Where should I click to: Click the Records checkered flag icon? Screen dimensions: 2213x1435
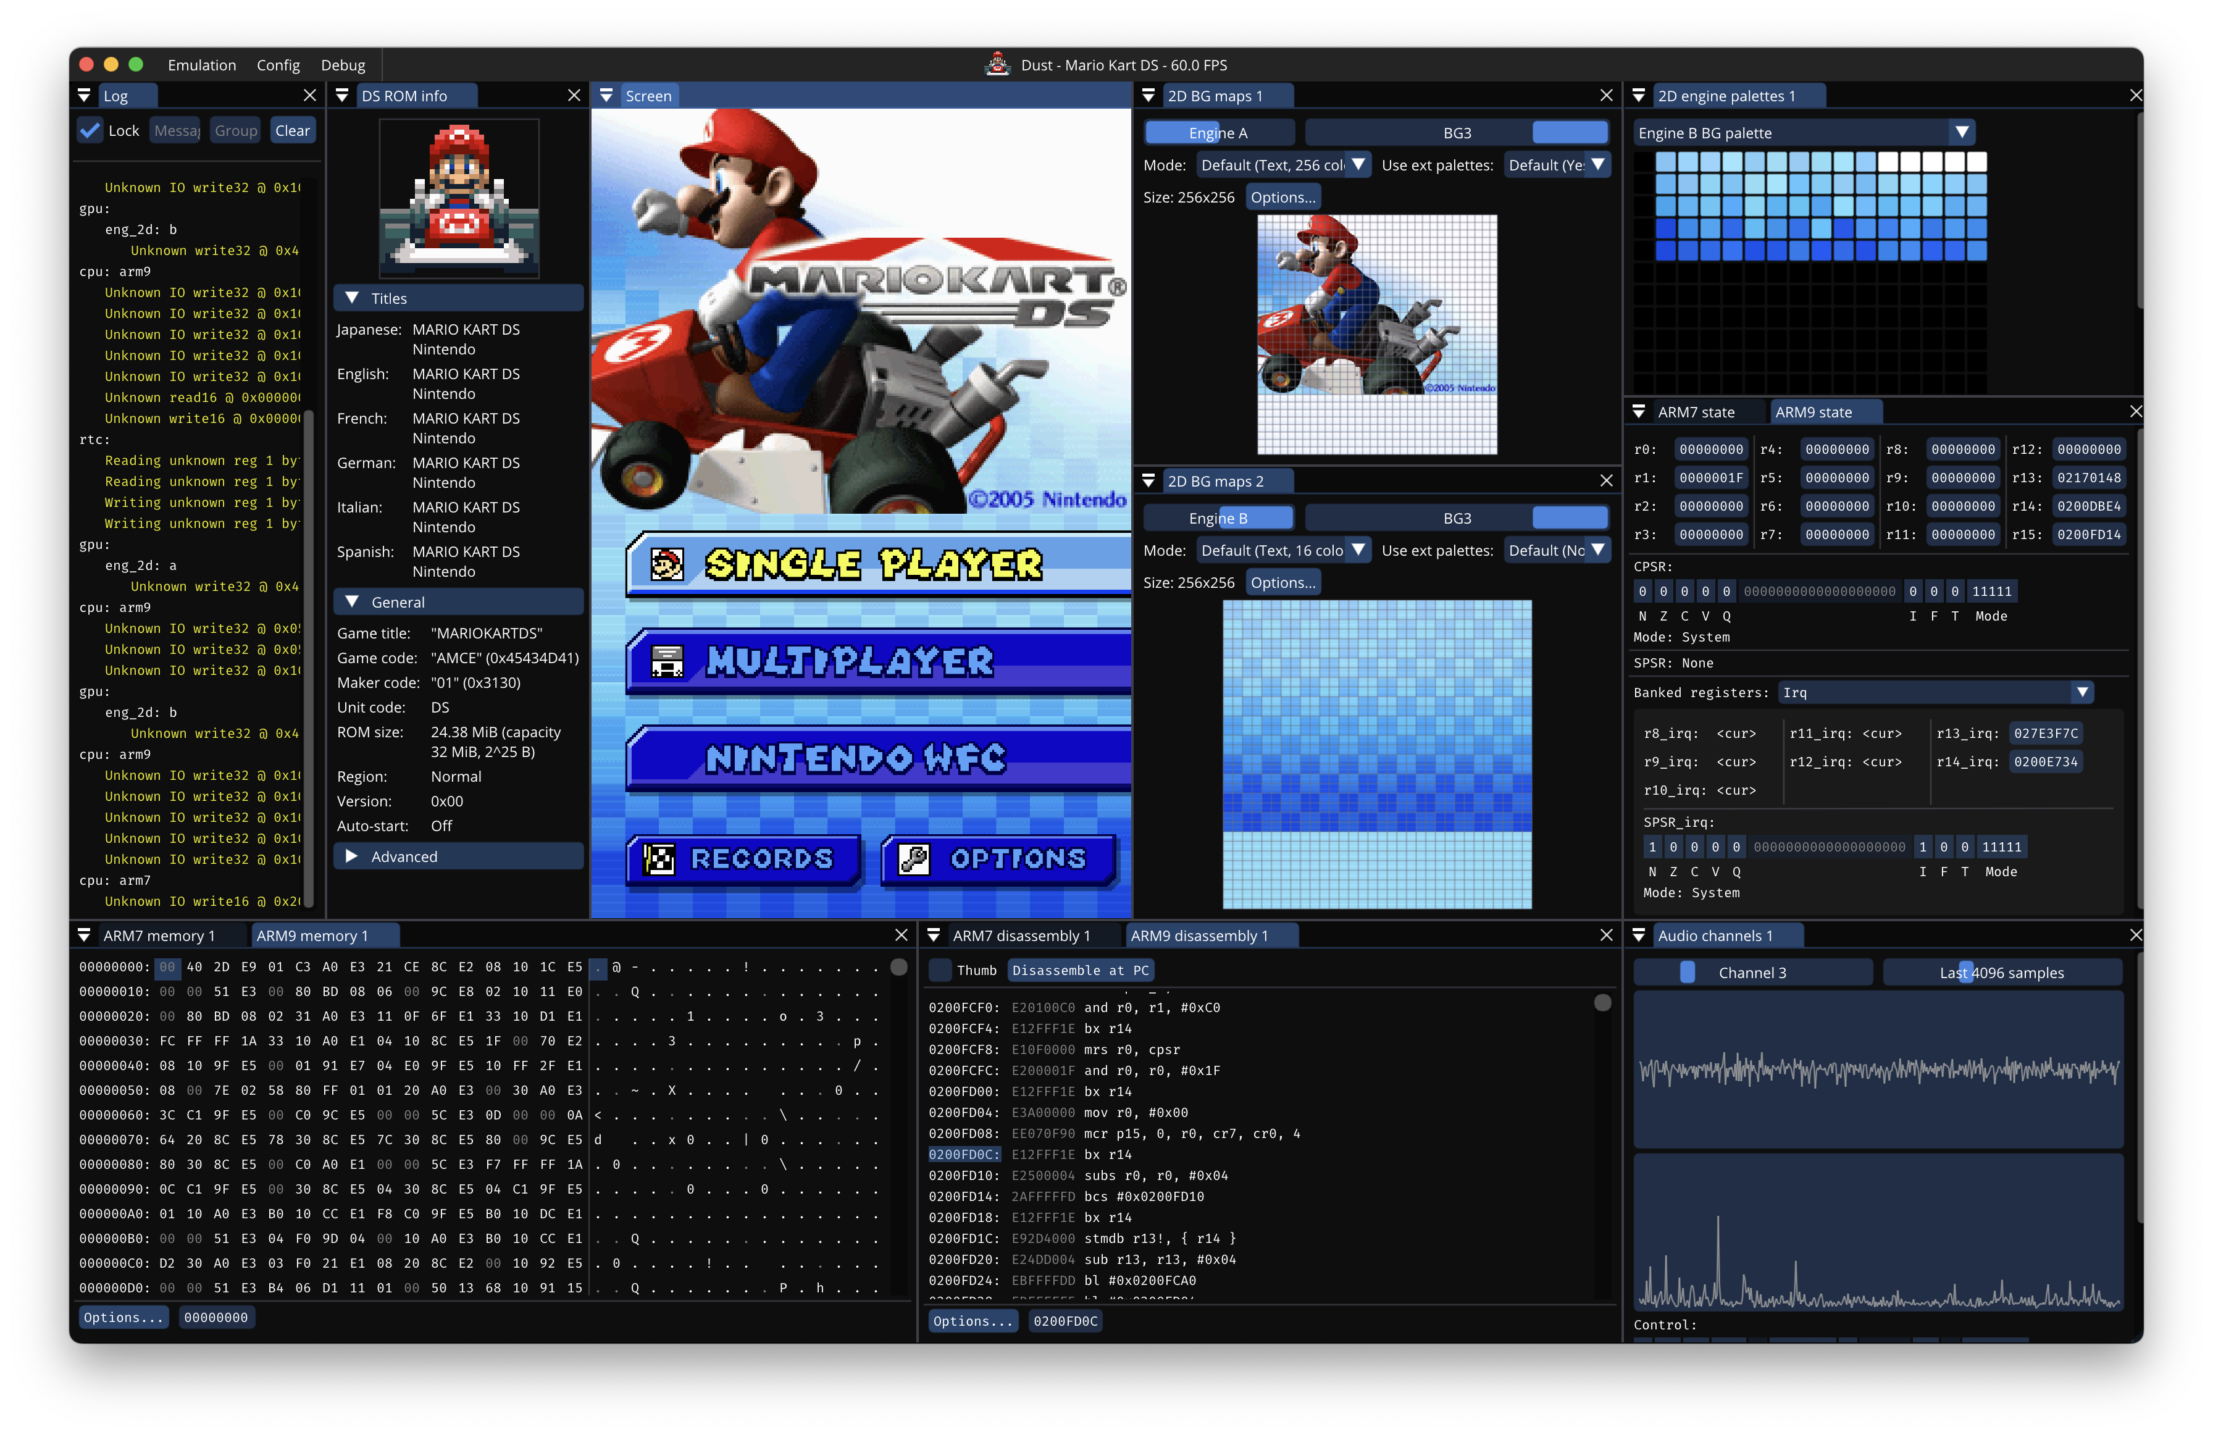click(659, 858)
